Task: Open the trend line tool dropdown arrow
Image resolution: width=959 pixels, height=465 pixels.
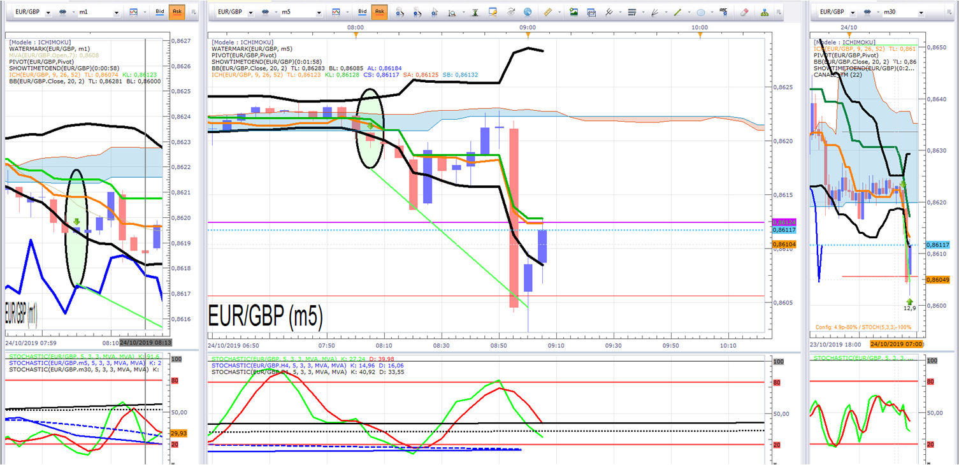Action: pos(689,12)
